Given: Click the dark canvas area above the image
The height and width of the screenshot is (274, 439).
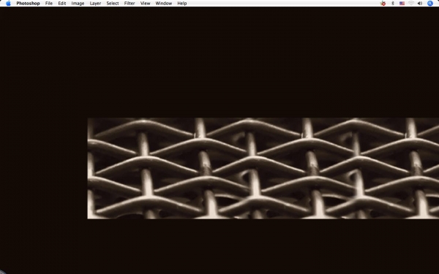Looking at the screenshot, I should pyautogui.click(x=219, y=62).
